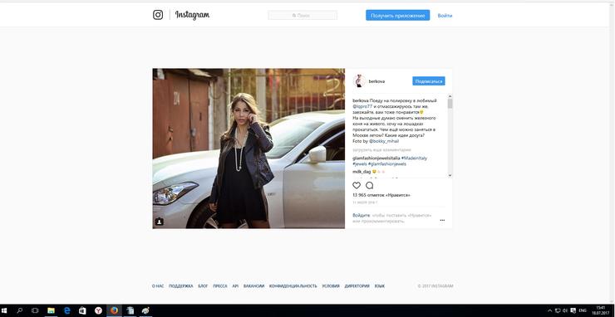Click the Получить приложение button
The width and height of the screenshot is (615, 317).
pyautogui.click(x=398, y=15)
